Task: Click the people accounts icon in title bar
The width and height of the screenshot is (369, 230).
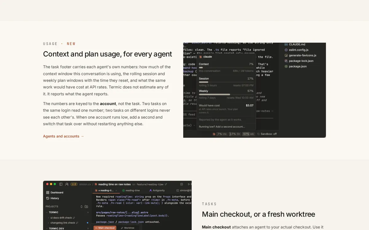Action: [x=67, y=184]
